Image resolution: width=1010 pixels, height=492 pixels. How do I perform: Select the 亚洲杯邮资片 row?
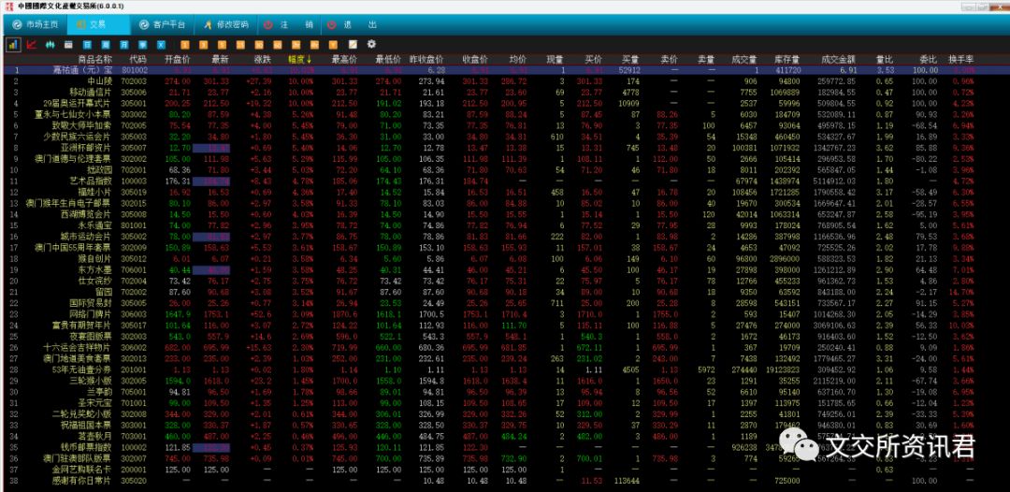(x=505, y=148)
